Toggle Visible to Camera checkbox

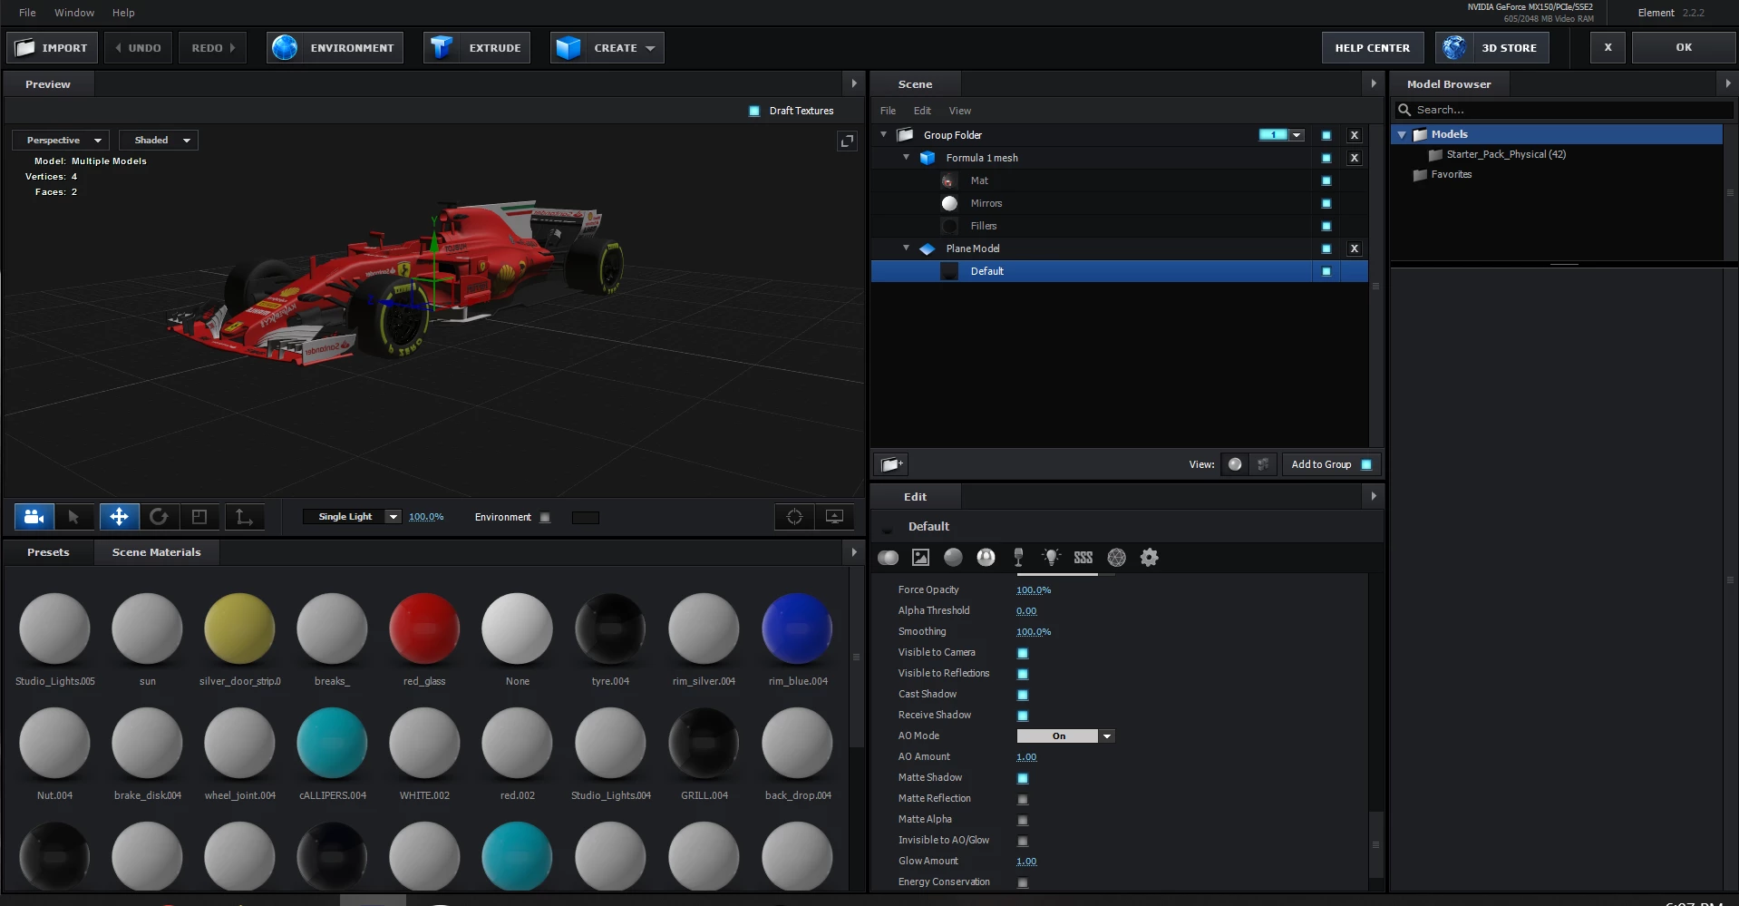[1023, 653]
